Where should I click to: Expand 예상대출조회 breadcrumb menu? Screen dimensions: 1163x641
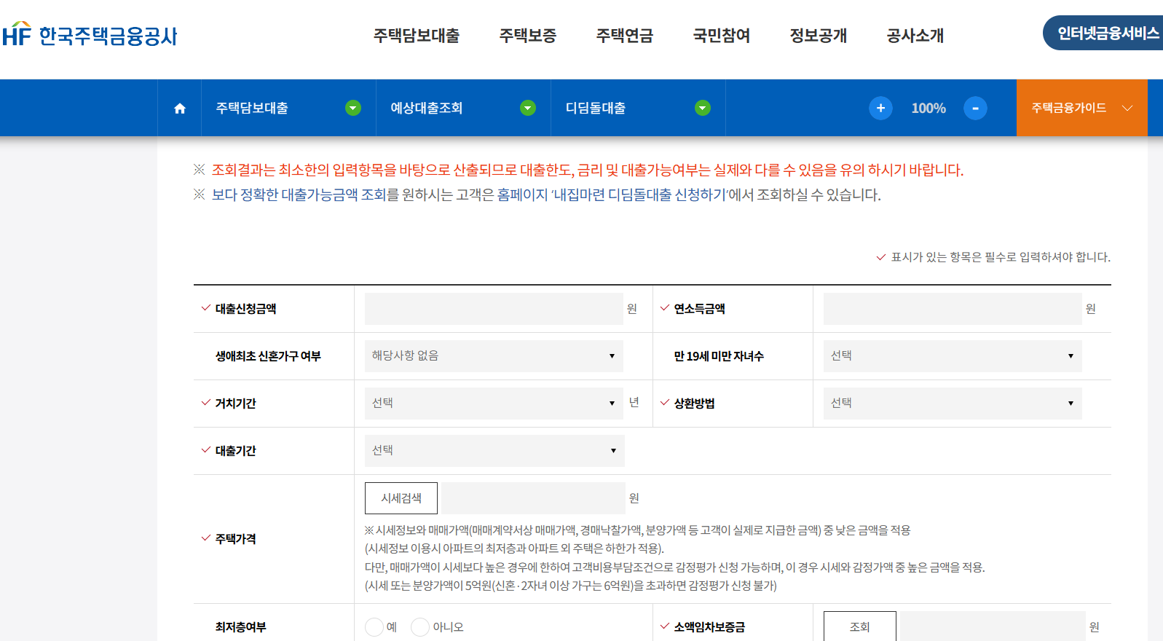click(463, 109)
